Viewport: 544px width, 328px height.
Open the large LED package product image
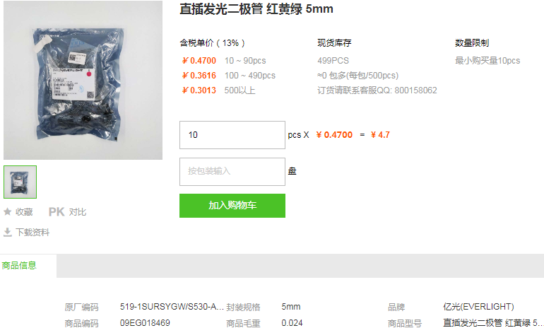click(83, 80)
